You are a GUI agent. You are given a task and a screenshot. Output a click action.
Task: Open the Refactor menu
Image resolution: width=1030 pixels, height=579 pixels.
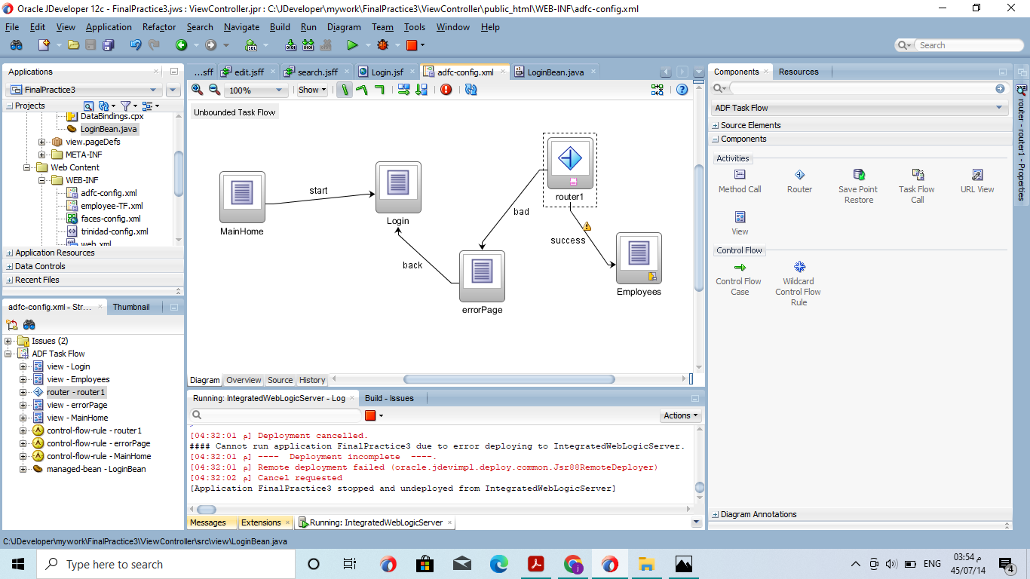coord(159,27)
